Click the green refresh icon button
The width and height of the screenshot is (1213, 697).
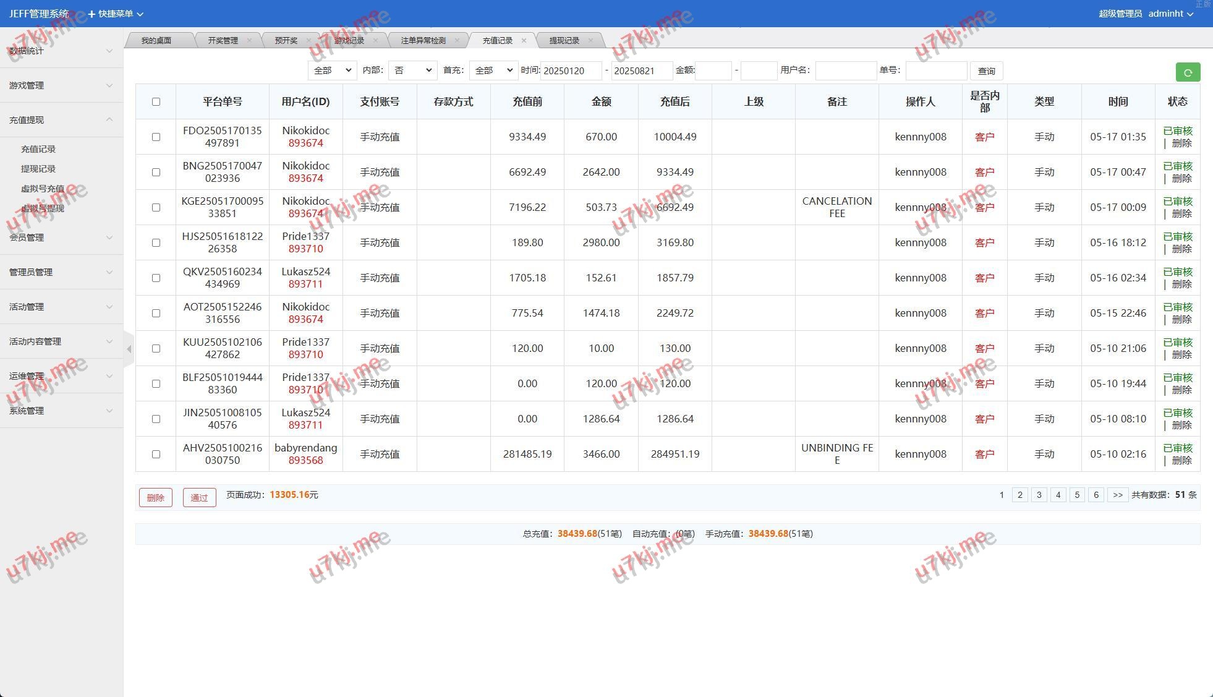[x=1187, y=72]
